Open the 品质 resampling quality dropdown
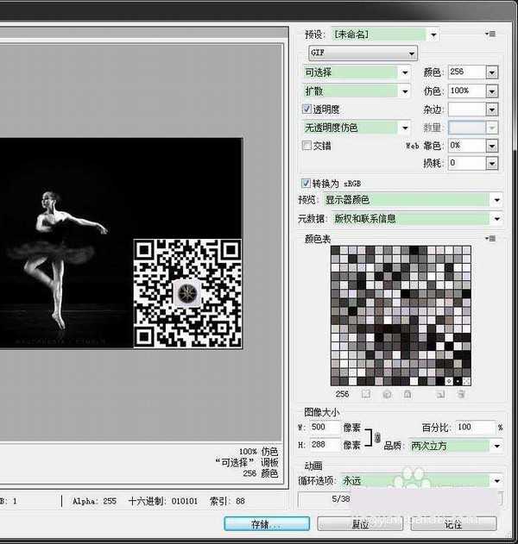Viewport: 518px width, 544px height. (496, 446)
